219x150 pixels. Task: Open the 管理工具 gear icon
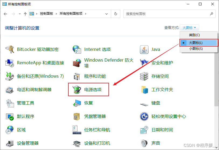pos(10,103)
